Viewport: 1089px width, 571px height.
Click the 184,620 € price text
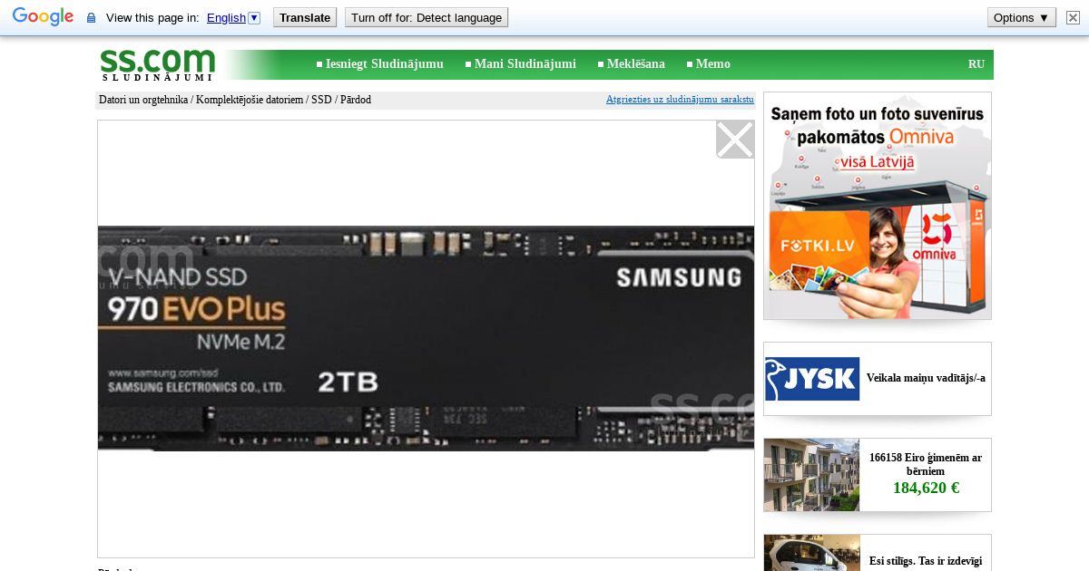[926, 488]
